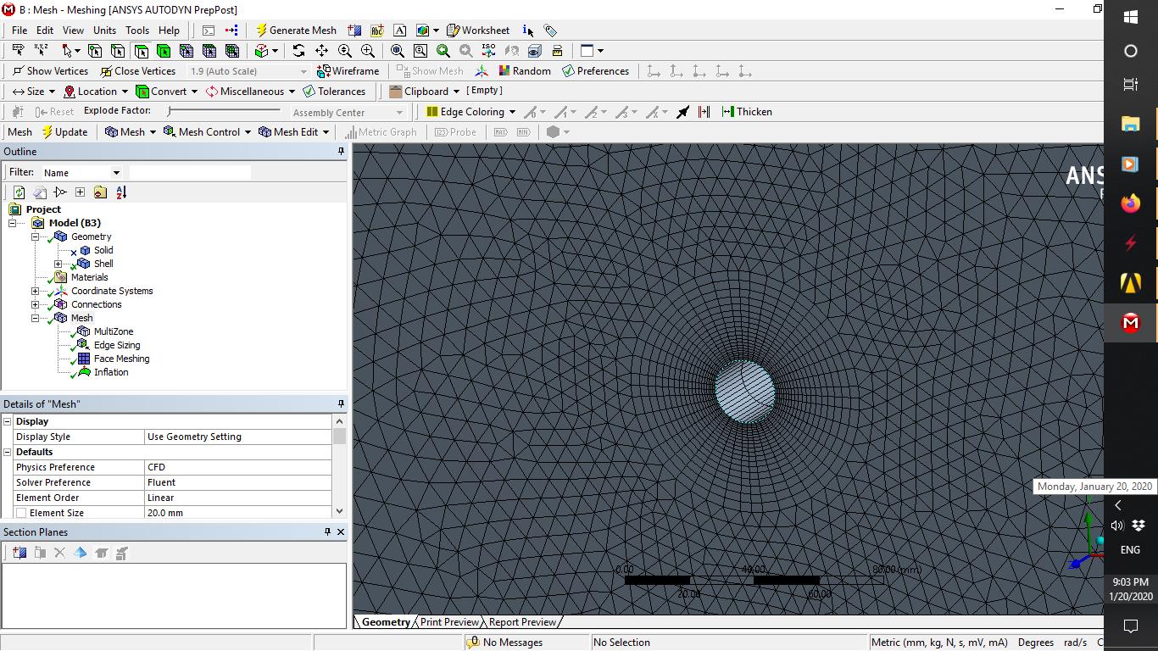This screenshot has width=1158, height=651.
Task: Toggle Show Vertices option
Action: pyautogui.click(x=50, y=71)
